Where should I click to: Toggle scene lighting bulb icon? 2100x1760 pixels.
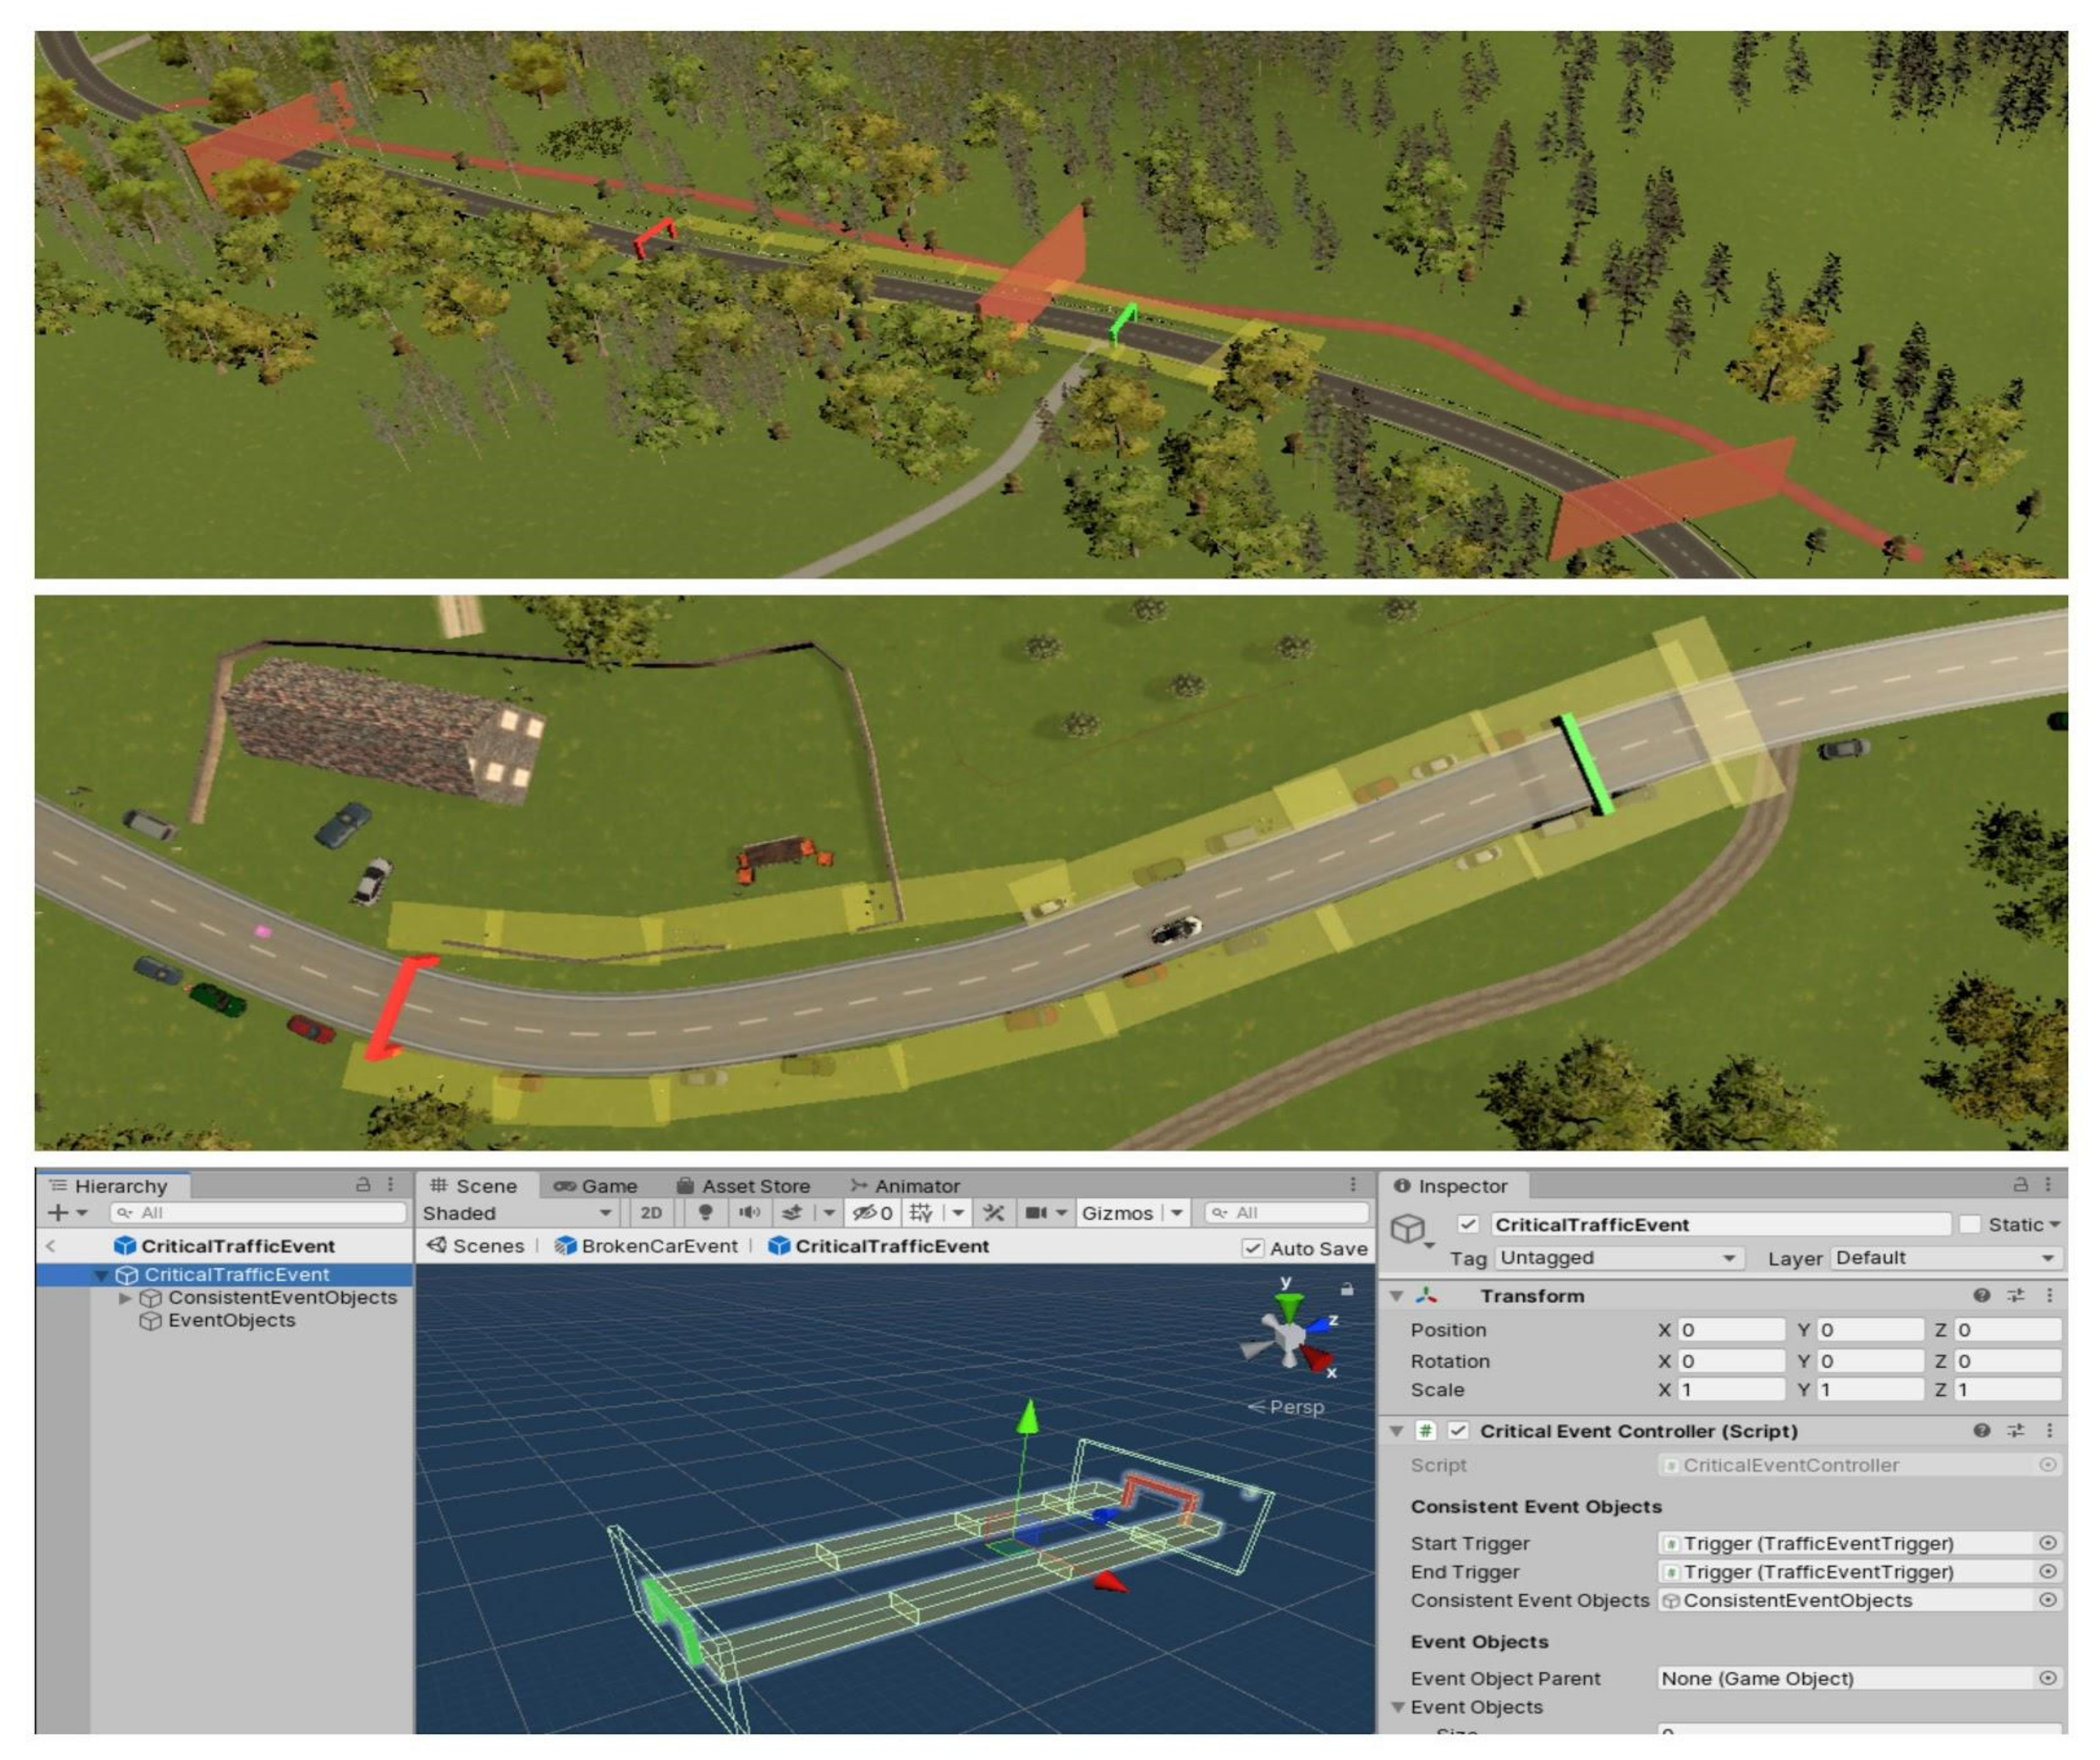point(705,1213)
